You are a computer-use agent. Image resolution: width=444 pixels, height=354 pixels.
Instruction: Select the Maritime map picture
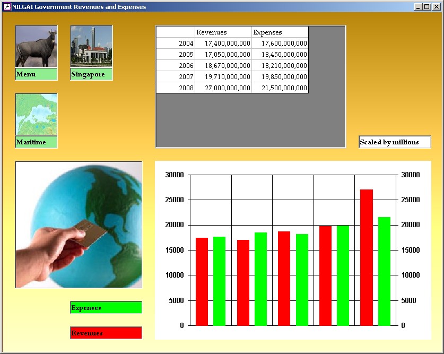(x=36, y=115)
